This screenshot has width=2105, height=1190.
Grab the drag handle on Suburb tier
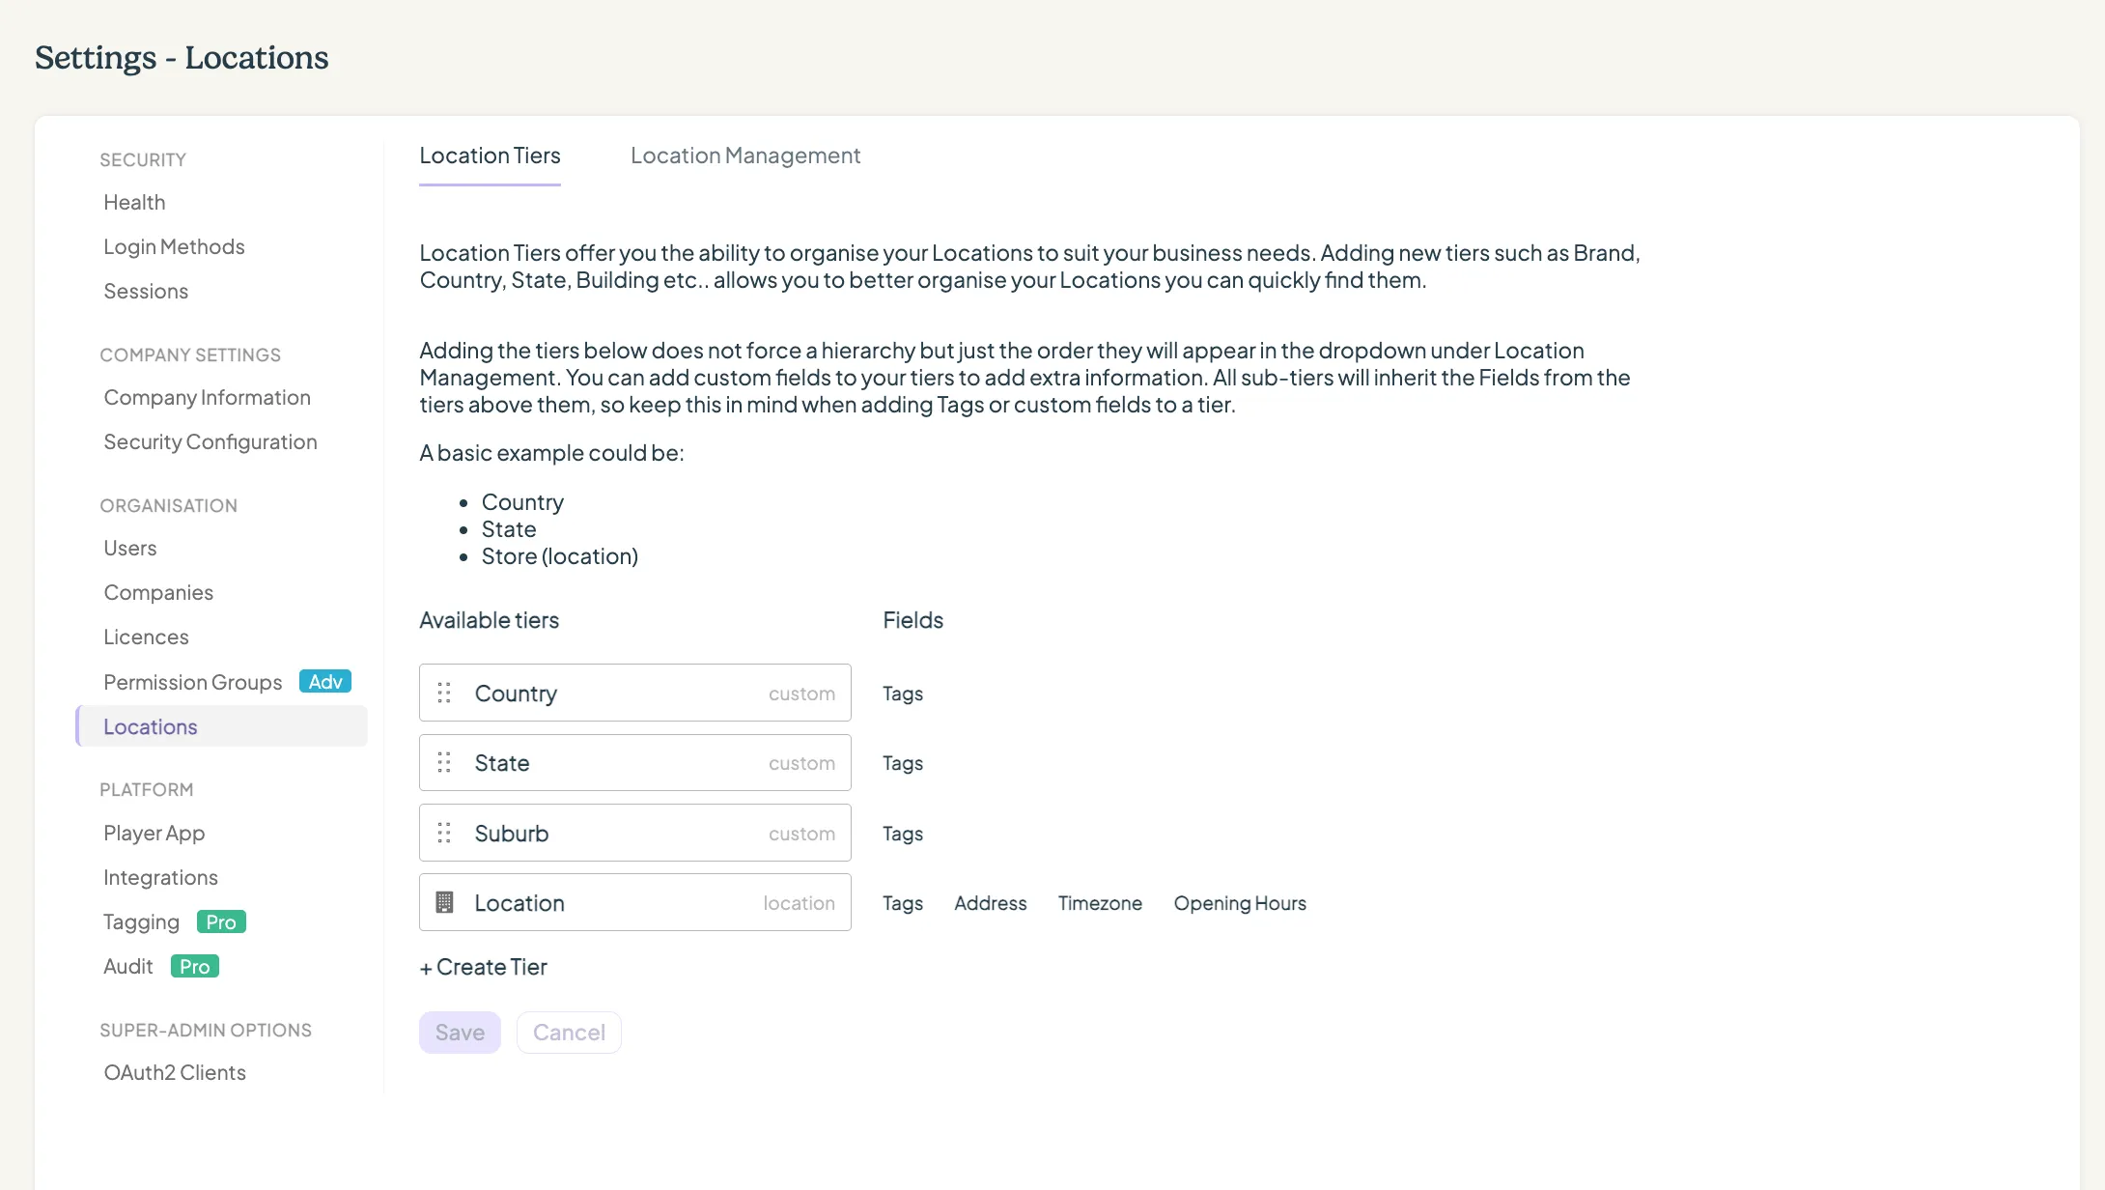coord(444,833)
